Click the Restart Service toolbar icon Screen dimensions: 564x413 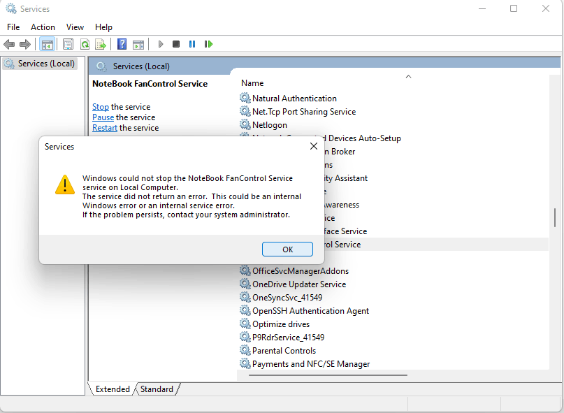coord(208,44)
